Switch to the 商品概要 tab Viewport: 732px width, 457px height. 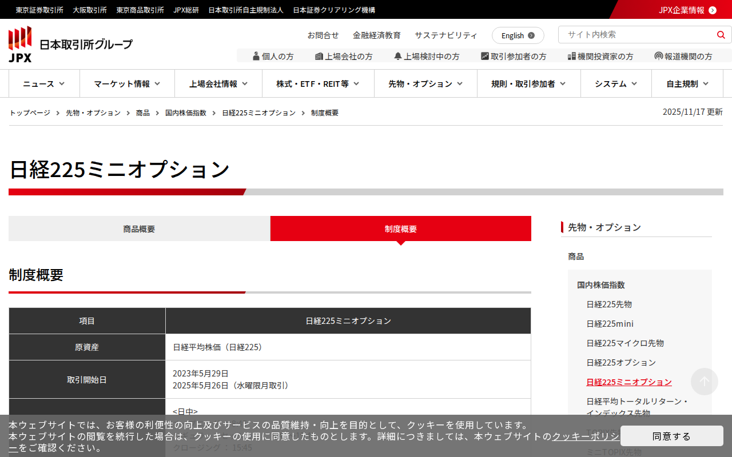coord(139,228)
